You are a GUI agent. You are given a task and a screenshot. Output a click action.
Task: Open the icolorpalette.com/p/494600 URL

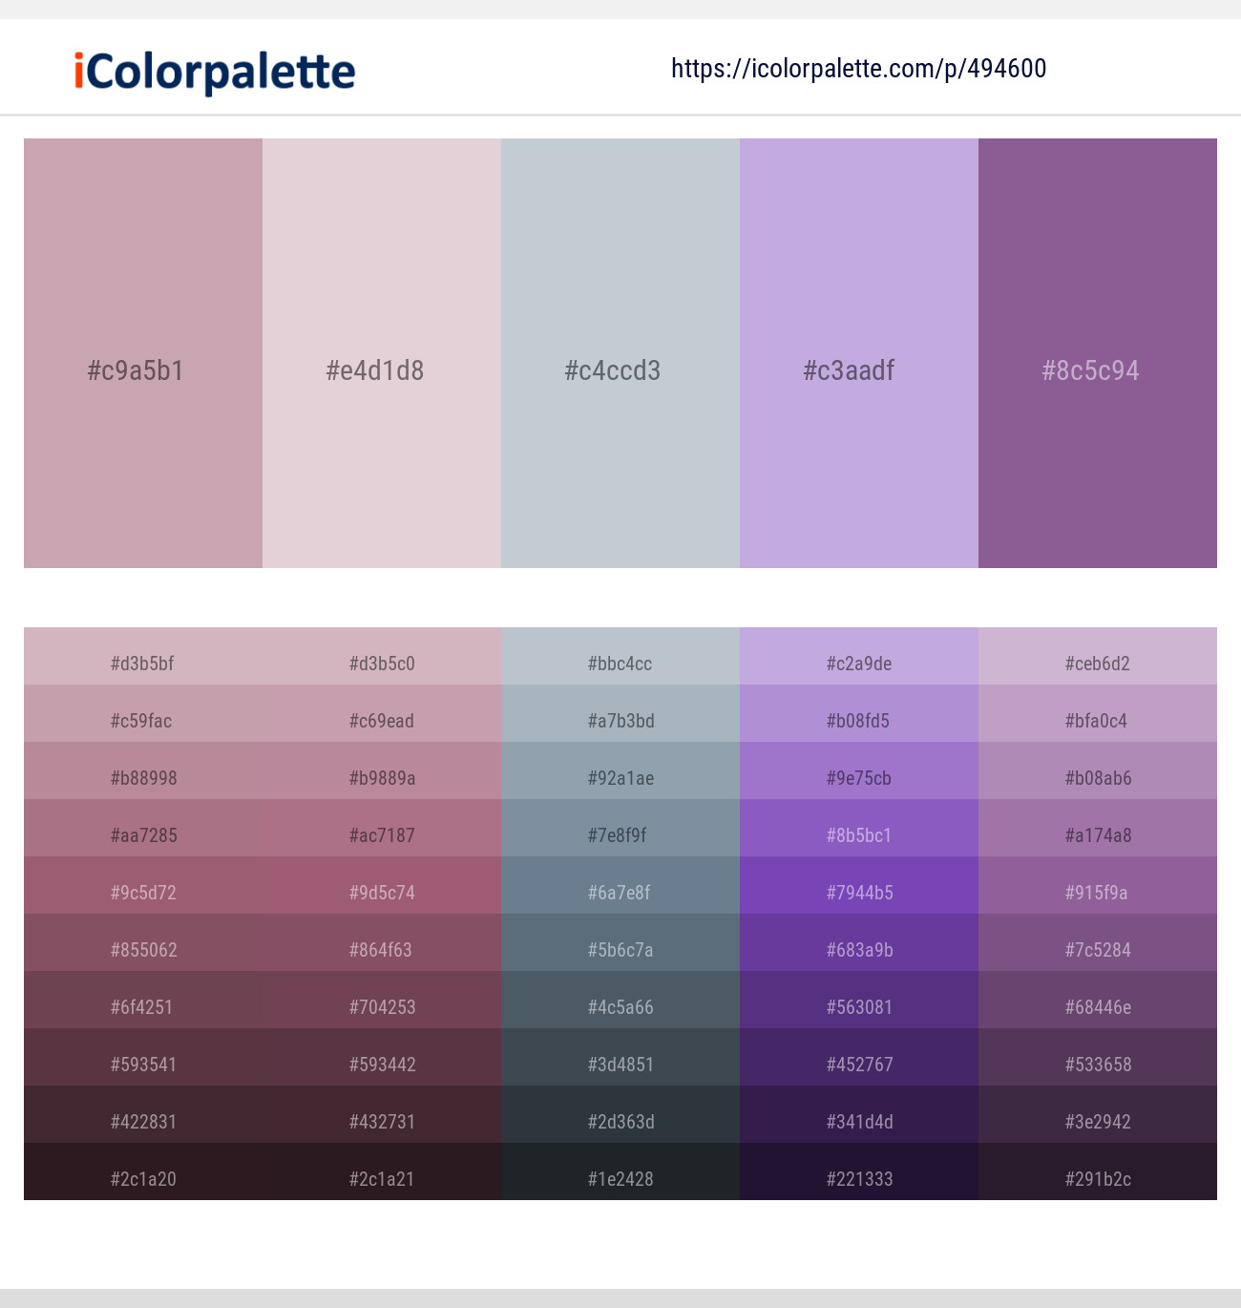pyautogui.click(x=859, y=69)
